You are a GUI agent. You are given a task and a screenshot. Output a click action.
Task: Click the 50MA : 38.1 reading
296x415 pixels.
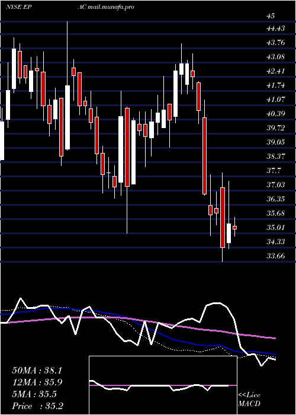[x=37, y=371]
